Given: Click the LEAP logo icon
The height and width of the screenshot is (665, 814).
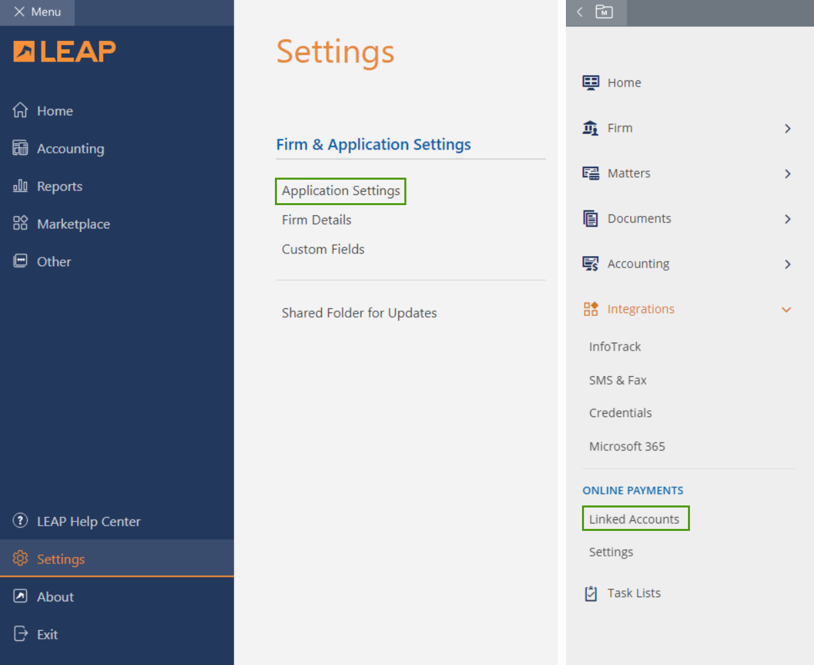Looking at the screenshot, I should (x=24, y=52).
